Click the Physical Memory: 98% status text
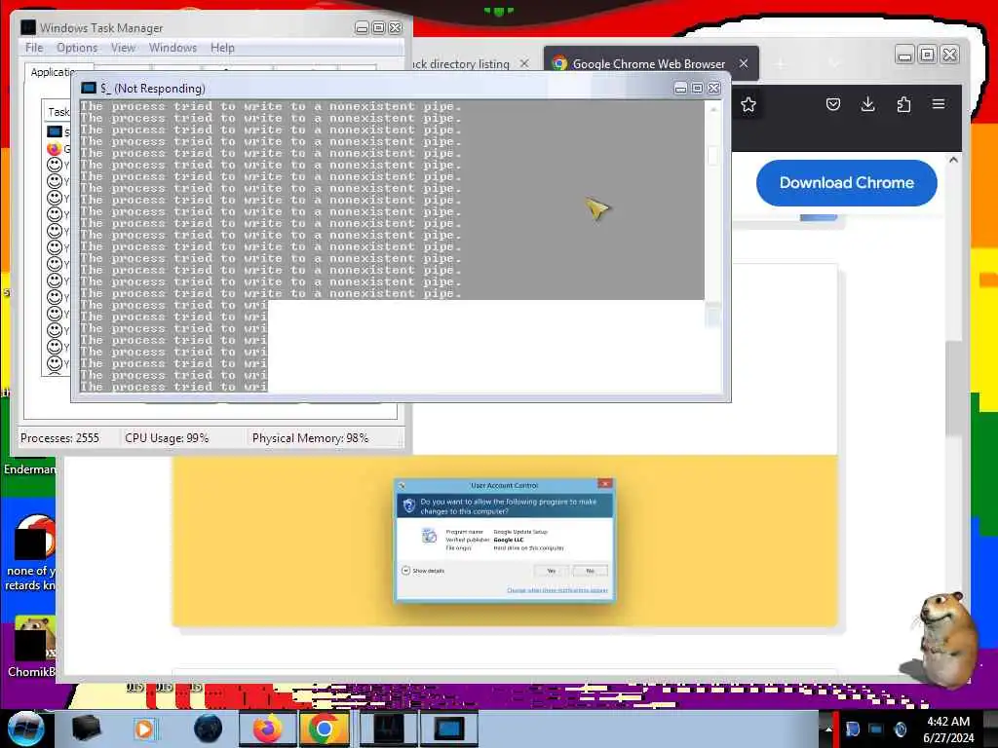Viewport: 998px width, 748px height. point(310,437)
